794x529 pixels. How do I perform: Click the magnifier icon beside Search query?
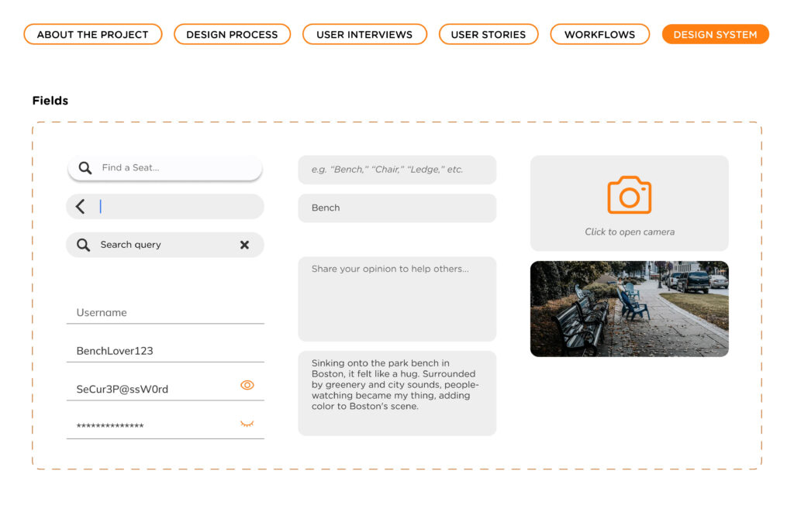click(x=83, y=245)
